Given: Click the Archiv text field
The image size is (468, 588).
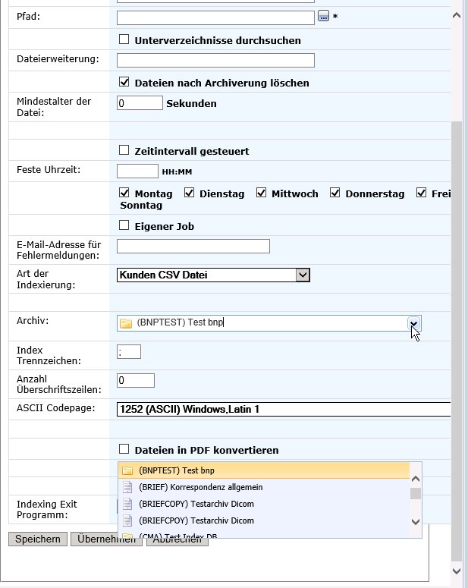Looking at the screenshot, I should [269, 323].
